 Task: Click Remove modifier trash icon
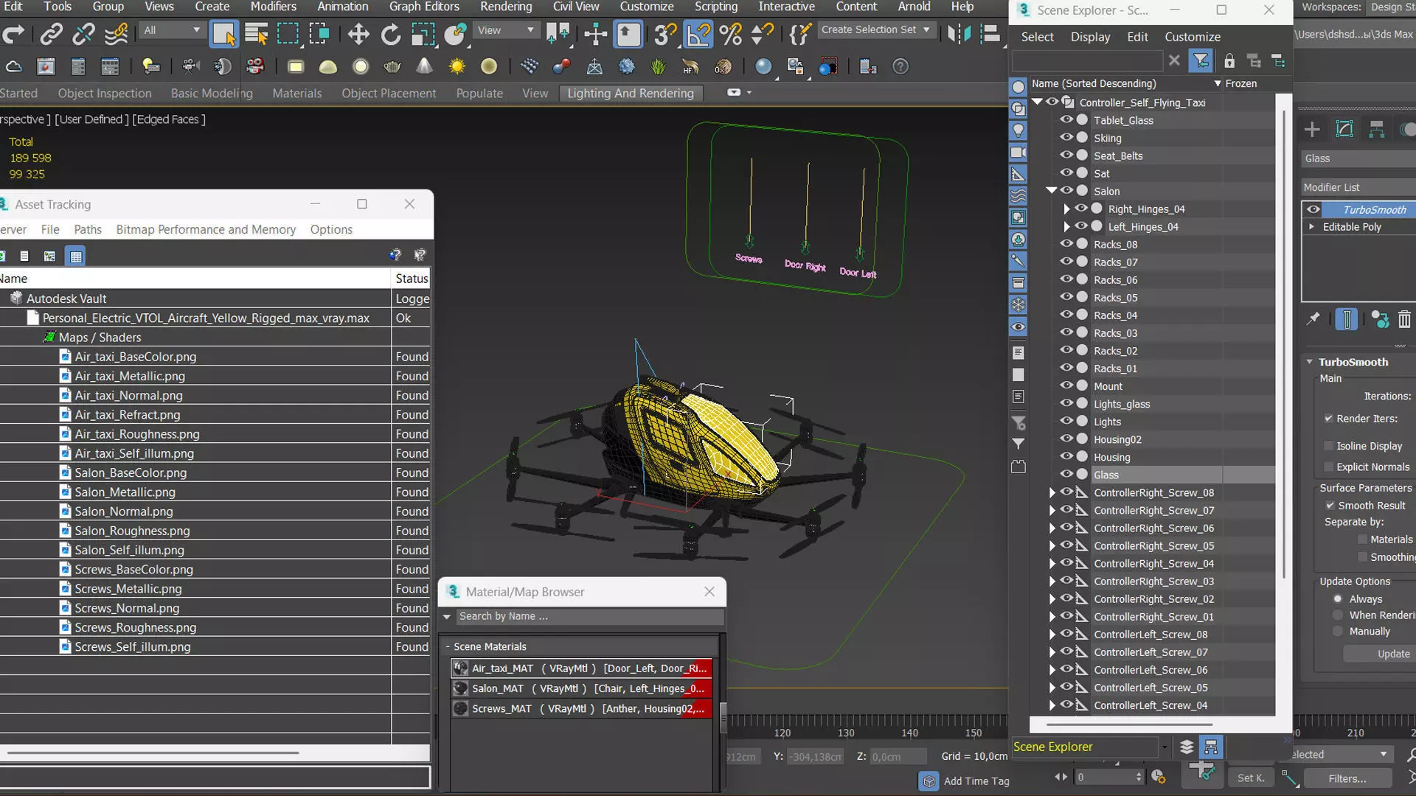click(1404, 319)
